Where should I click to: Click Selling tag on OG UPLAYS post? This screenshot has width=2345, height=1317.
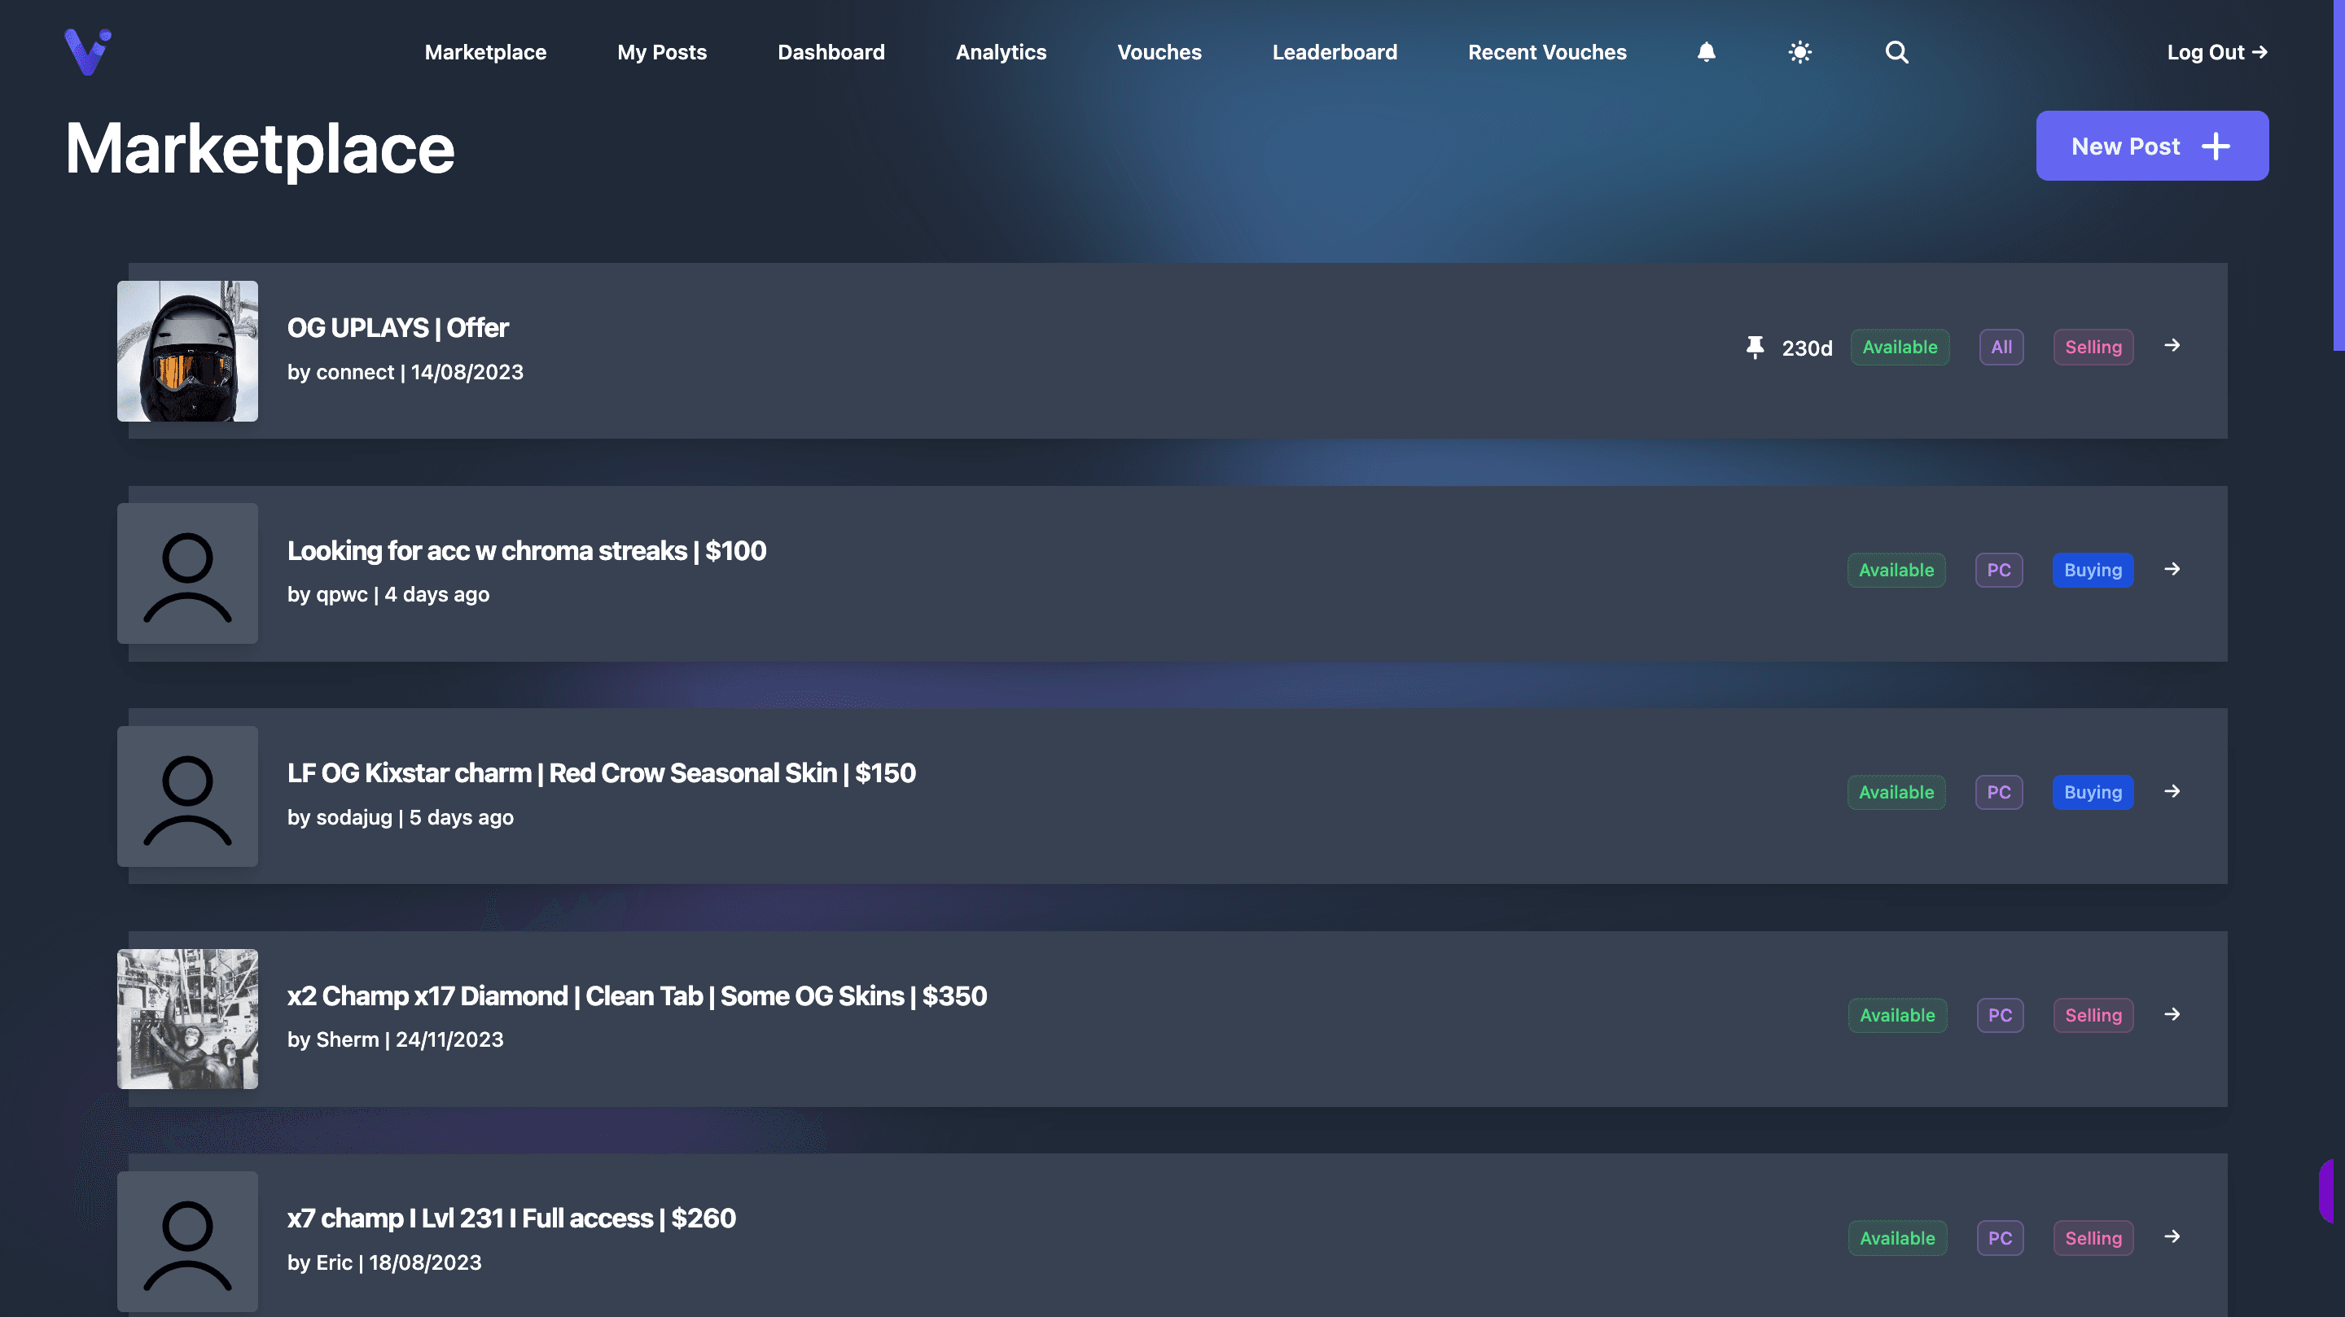(2093, 347)
